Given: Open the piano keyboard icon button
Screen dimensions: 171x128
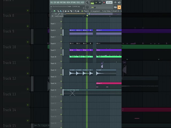Looking at the screenshot, I should pyautogui.click(x=115, y=7).
